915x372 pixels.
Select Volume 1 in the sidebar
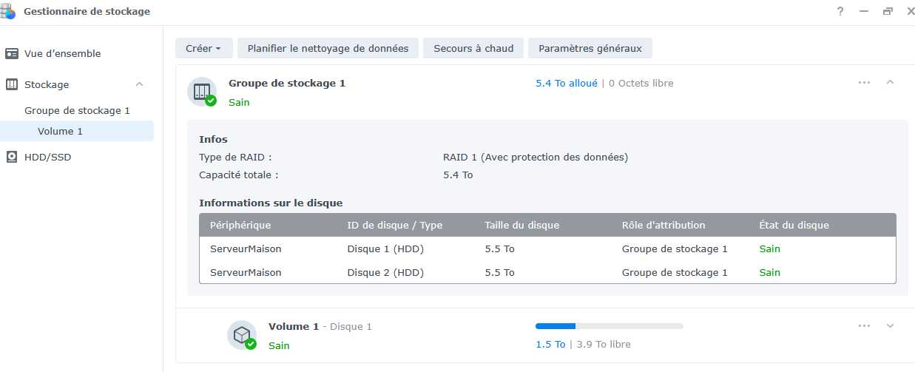[x=60, y=132]
